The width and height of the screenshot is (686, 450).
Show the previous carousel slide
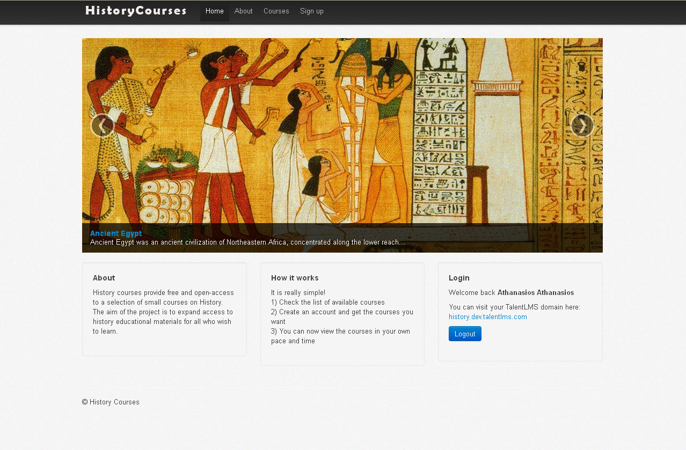click(102, 126)
